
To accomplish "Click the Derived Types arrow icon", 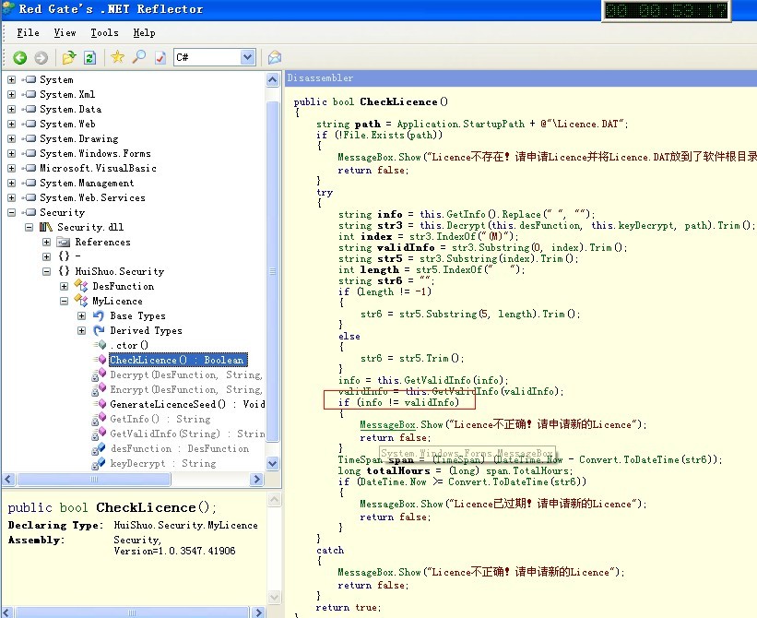I will coord(99,331).
